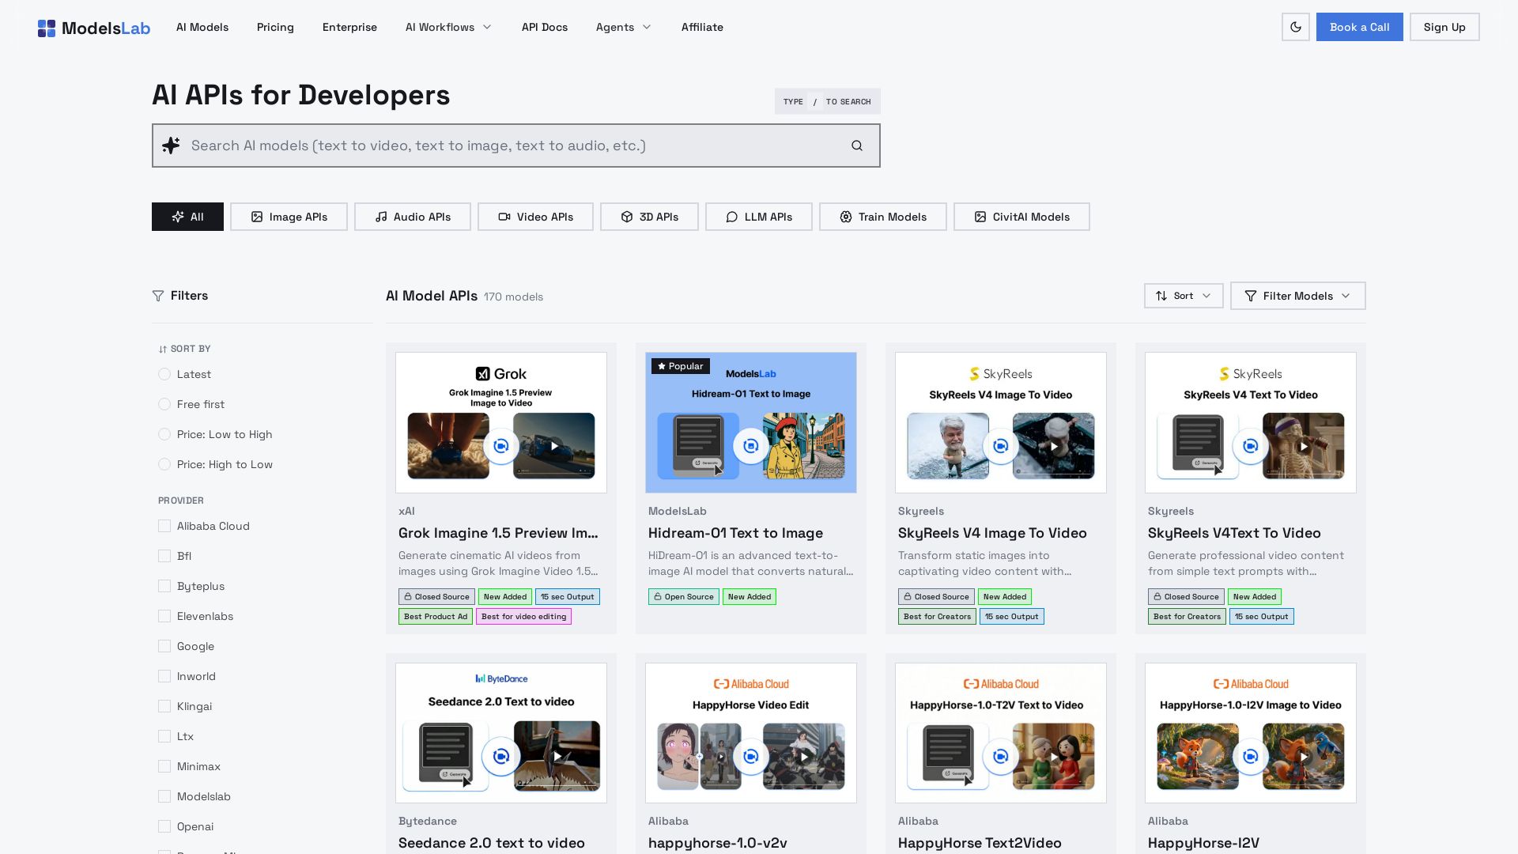This screenshot has width=1518, height=854.
Task: Click convert icon on SkyReels Image To Video card
Action: pos(1001,446)
